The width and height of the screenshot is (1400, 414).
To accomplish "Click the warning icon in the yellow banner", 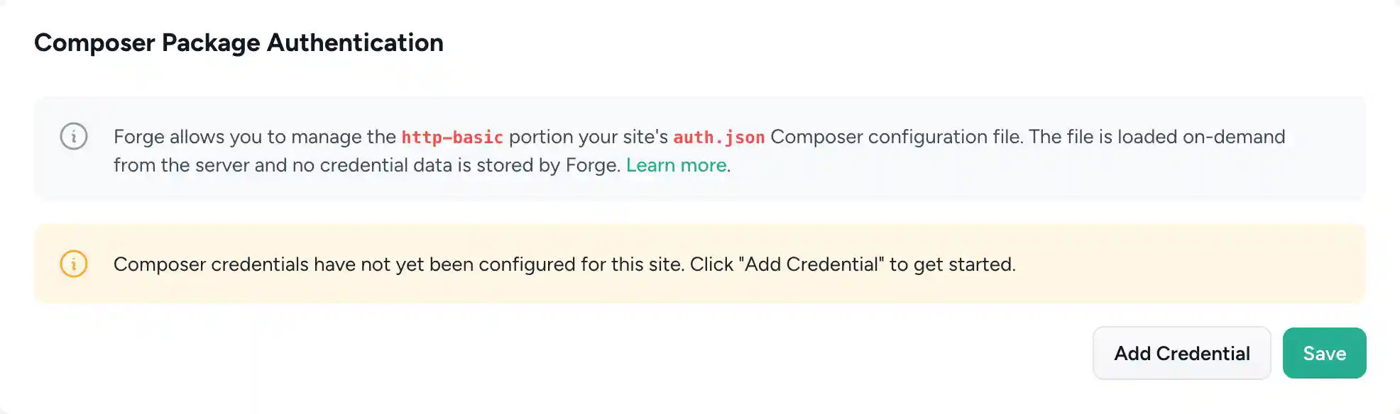I will [73, 264].
